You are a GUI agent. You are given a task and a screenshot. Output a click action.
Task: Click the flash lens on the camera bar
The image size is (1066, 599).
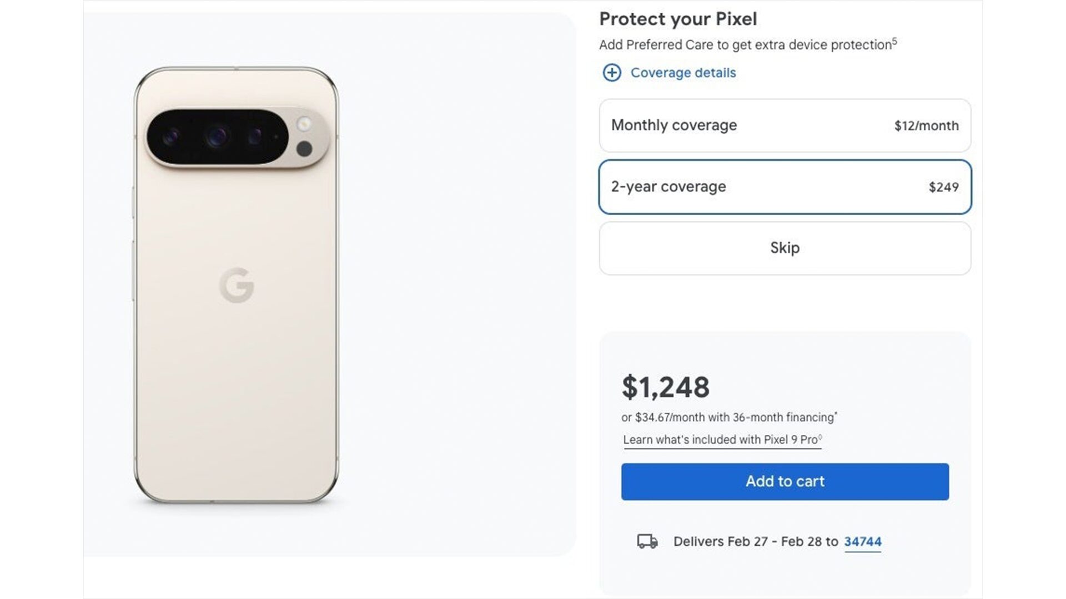tap(304, 124)
